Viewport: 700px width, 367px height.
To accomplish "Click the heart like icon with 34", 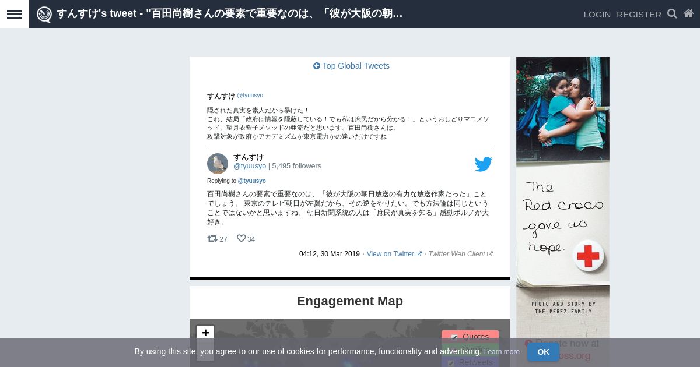I will point(241,238).
